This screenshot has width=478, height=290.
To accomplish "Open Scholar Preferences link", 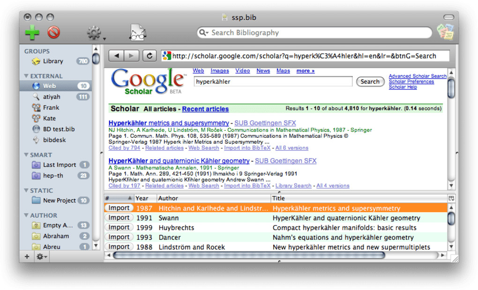I will tap(411, 82).
